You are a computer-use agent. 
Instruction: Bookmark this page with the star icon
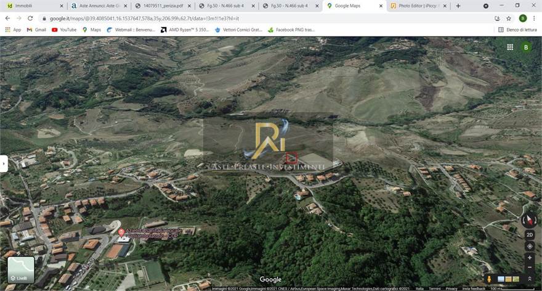509,18
